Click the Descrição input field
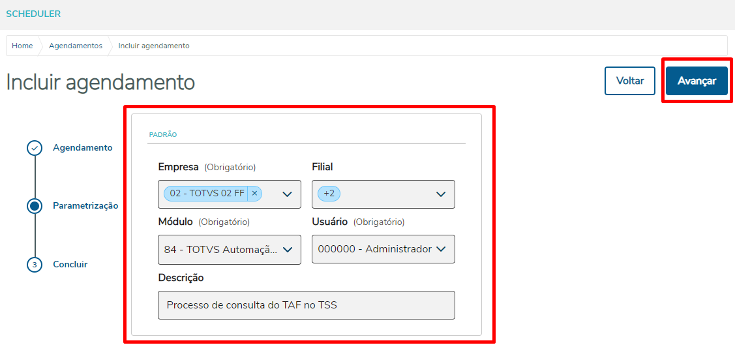 (307, 305)
